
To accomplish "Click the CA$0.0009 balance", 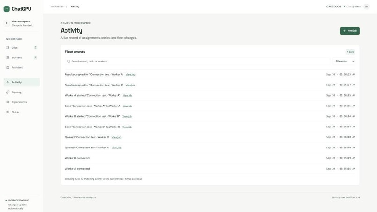I will click(x=333, y=7).
